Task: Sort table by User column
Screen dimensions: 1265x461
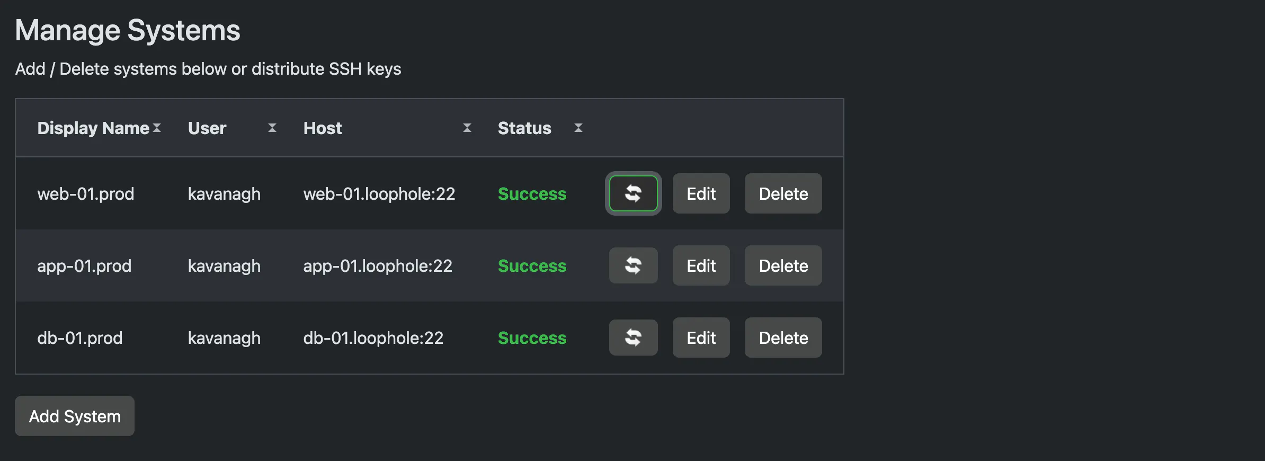Action: point(272,128)
